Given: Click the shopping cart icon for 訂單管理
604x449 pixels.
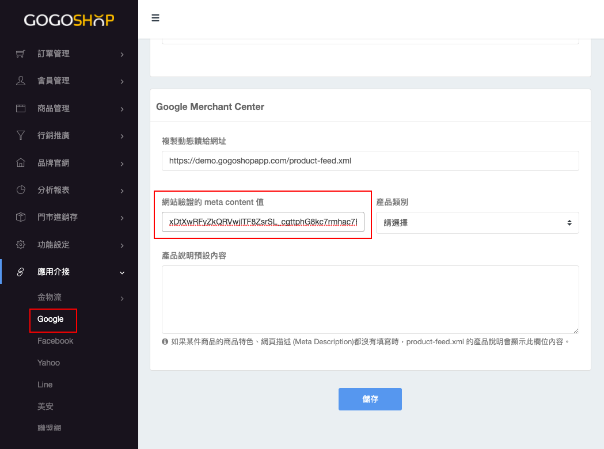Looking at the screenshot, I should pyautogui.click(x=21, y=54).
